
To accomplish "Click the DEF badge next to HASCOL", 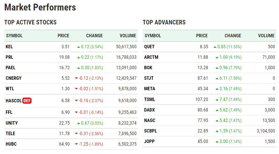I will [27, 100].
